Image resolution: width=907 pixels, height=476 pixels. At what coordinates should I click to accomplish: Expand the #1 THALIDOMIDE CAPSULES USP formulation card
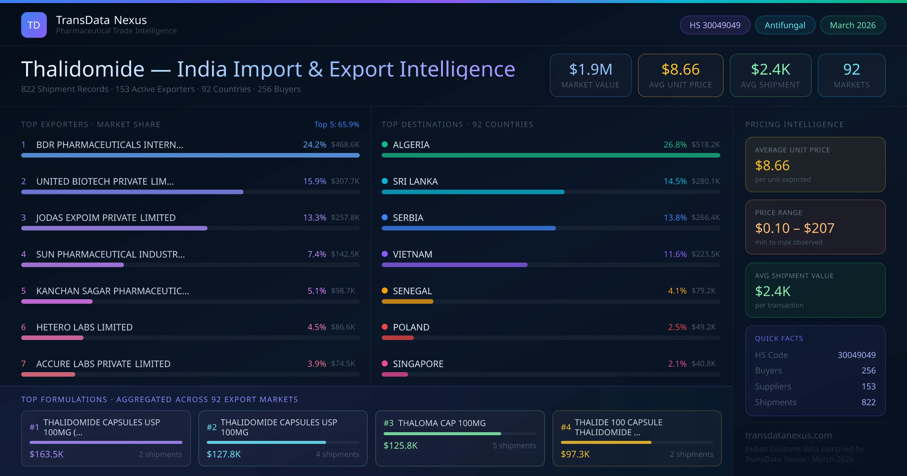[106, 438]
